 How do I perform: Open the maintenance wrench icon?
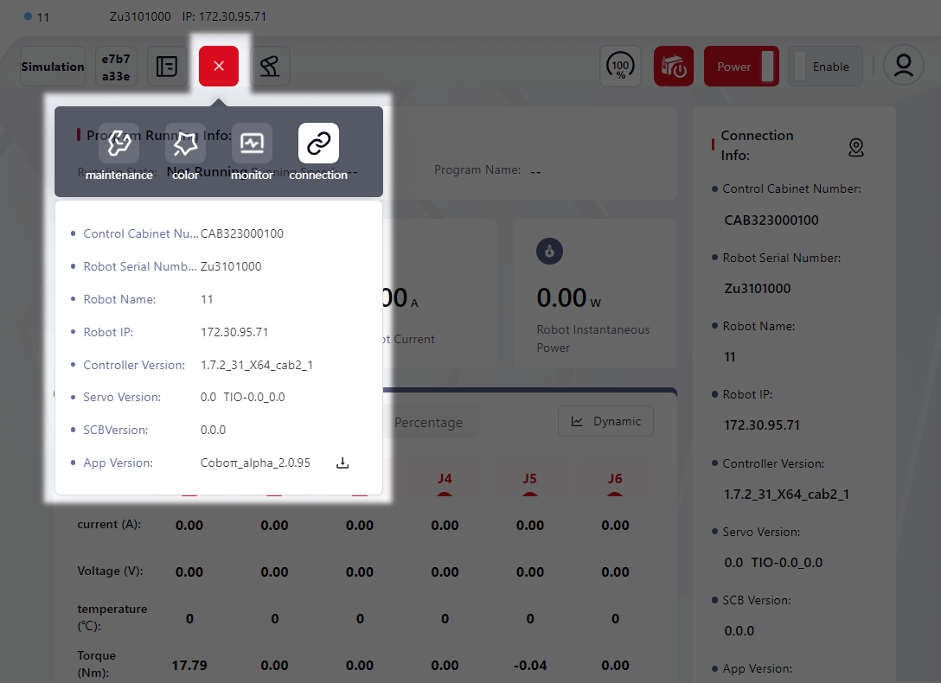click(x=118, y=144)
